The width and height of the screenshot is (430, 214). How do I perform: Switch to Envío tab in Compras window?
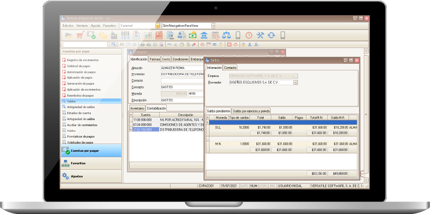pyautogui.click(x=166, y=59)
